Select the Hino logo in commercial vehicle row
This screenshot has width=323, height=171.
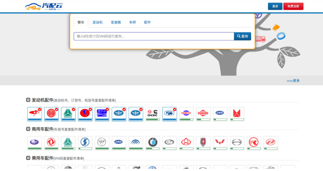[237, 142]
